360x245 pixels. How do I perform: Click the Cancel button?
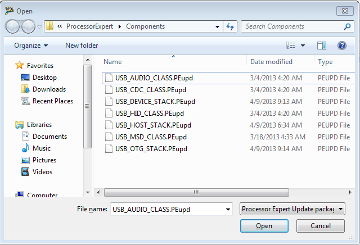click(321, 226)
